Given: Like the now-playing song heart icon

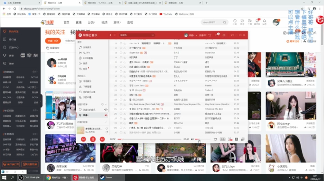Looking at the screenshot, I should coord(107,129).
